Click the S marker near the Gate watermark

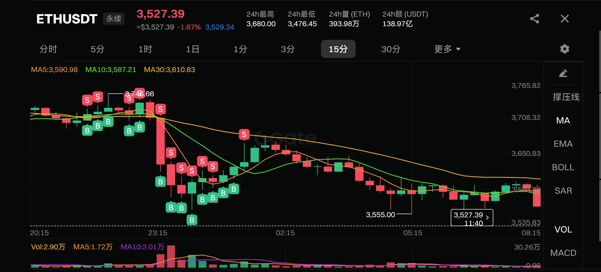244,134
